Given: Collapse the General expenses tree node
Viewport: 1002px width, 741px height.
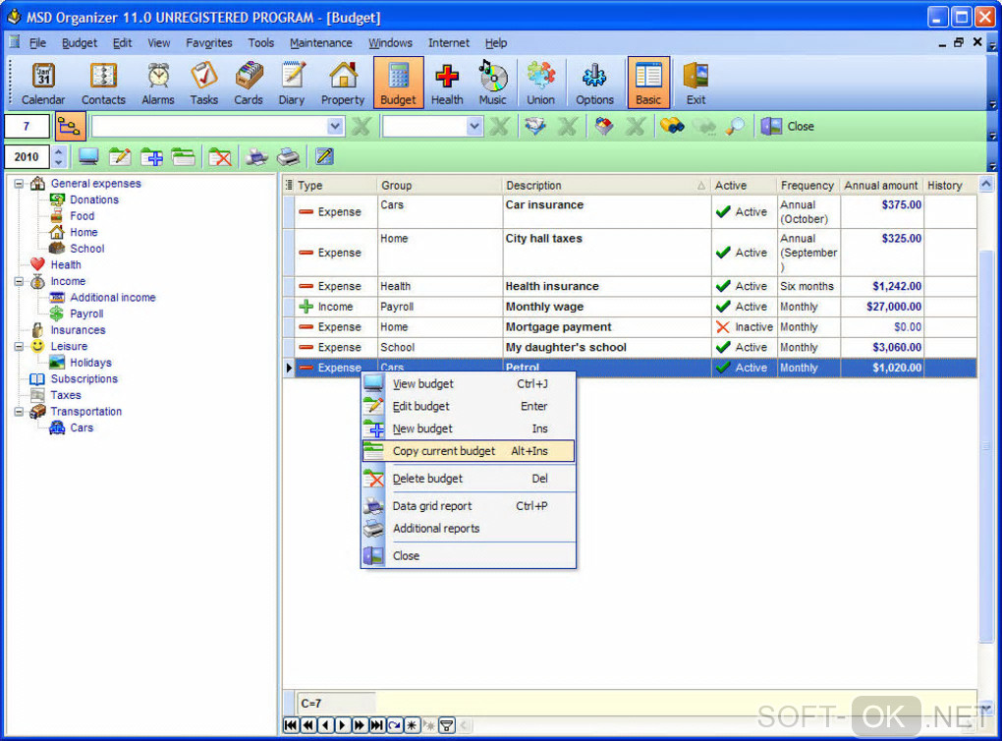Looking at the screenshot, I should pos(20,184).
